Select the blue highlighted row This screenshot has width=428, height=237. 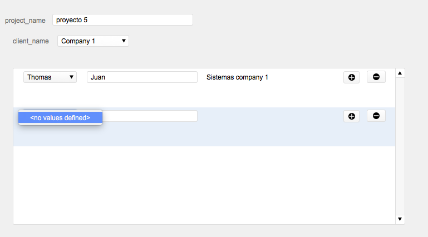[204, 127]
